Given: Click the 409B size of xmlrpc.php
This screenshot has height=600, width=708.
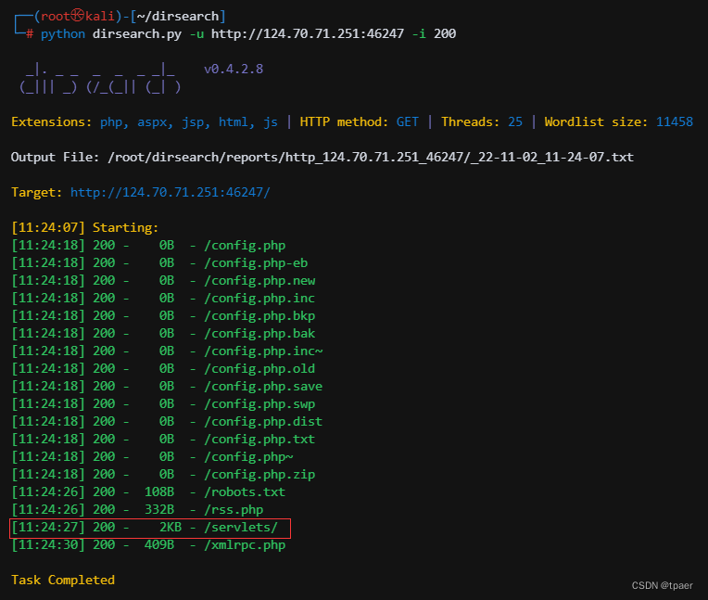Looking at the screenshot, I should click(159, 545).
